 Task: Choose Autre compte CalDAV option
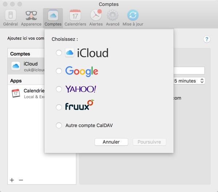[59, 125]
